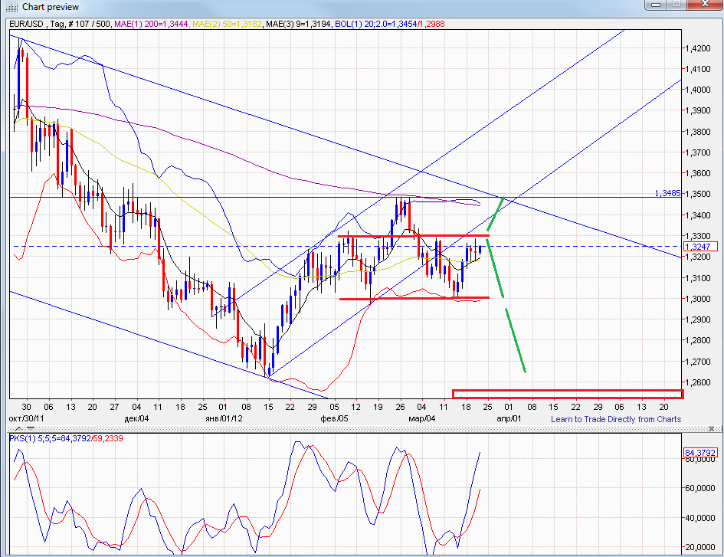Click the 20,0000 oscillator scale label
Screen dimensions: 724x557
click(x=700, y=547)
